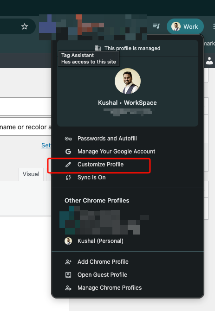The width and height of the screenshot is (215, 311).
Task: Open Passwords and Autofill
Action: (128, 139)
